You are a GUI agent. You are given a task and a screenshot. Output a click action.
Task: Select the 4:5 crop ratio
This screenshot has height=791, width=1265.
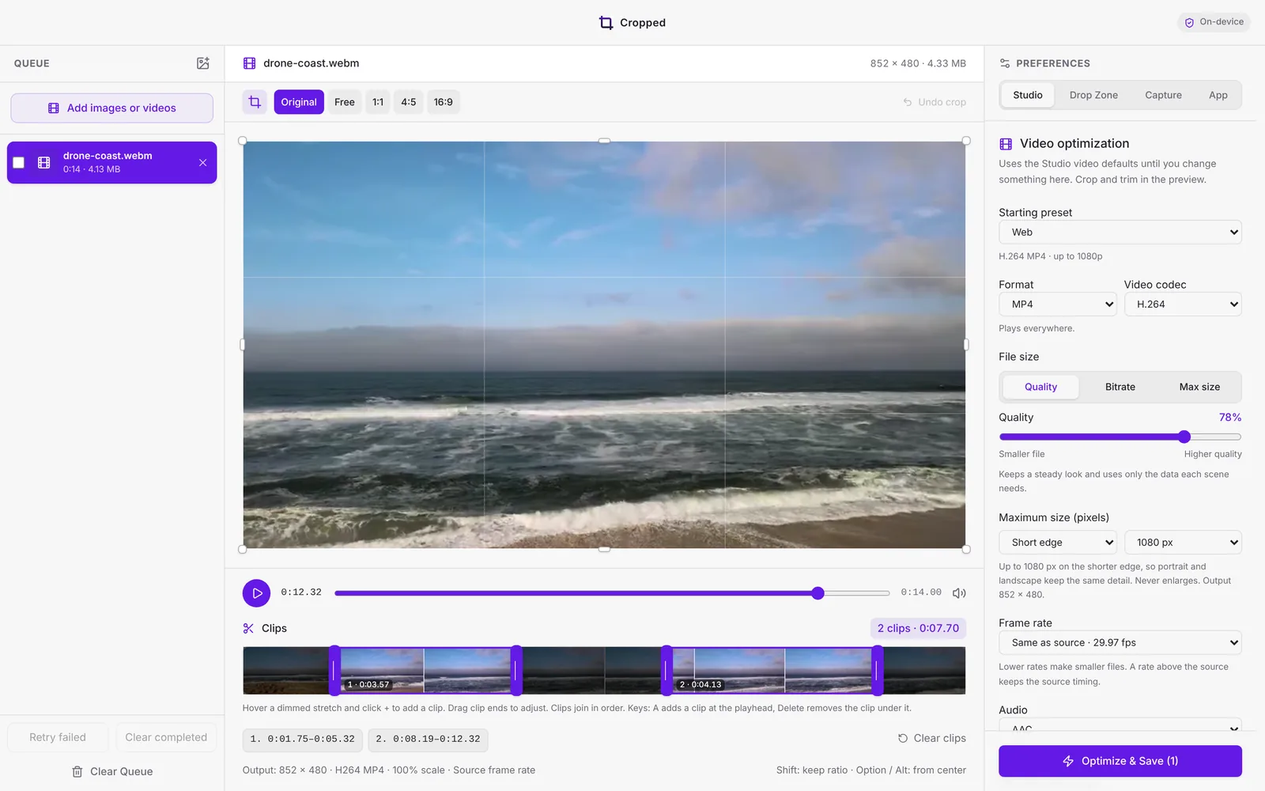409,102
